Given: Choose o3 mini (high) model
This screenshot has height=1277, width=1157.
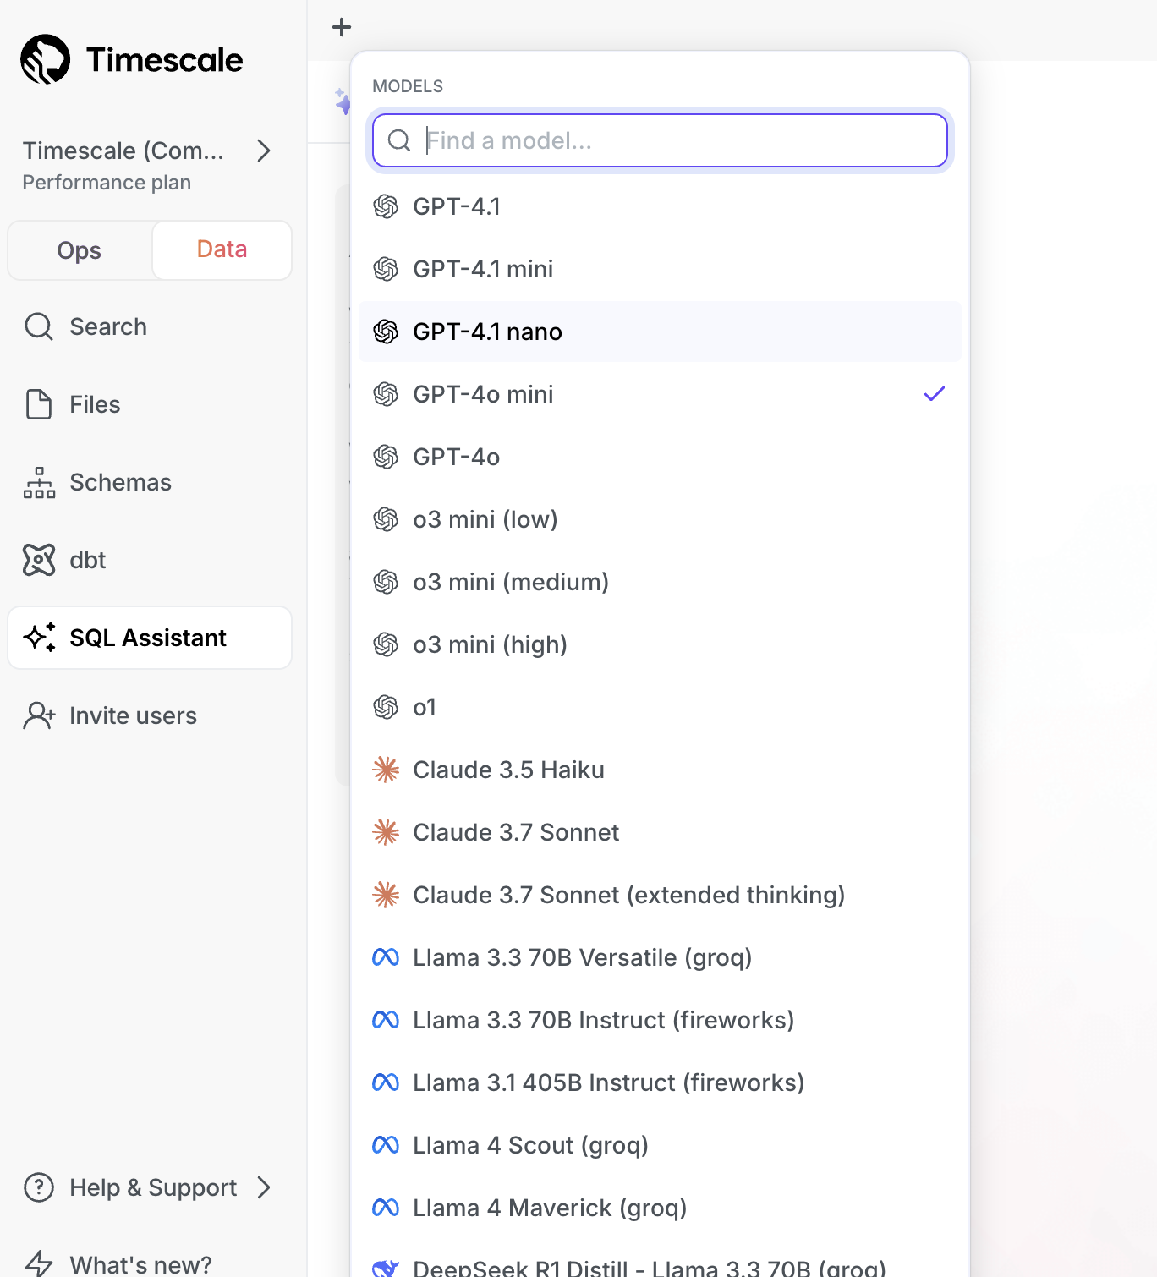Looking at the screenshot, I should (660, 644).
